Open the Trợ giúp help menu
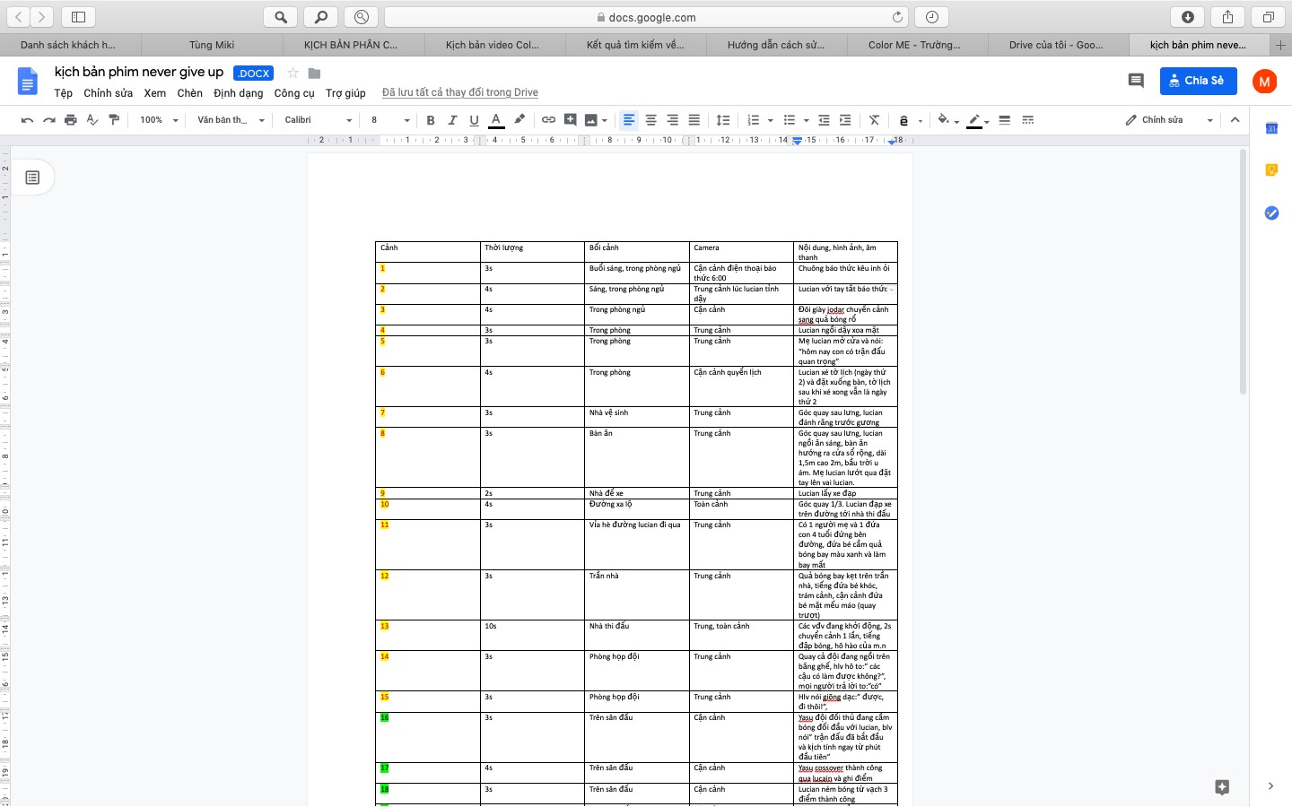Viewport: 1292px width, 807px height. coord(345,93)
